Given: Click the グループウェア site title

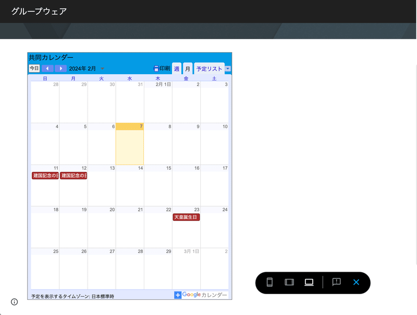Looking at the screenshot, I should [x=39, y=11].
